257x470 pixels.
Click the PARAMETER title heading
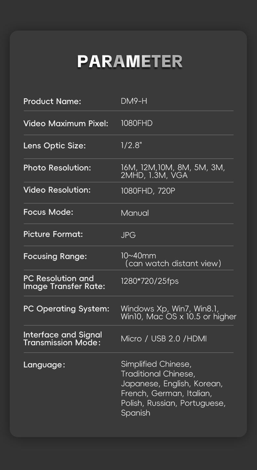coord(130,62)
